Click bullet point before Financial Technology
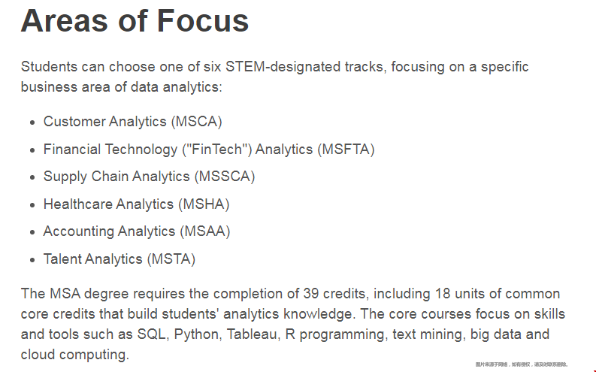Image resolution: width=596 pixels, height=372 pixels. point(32,150)
